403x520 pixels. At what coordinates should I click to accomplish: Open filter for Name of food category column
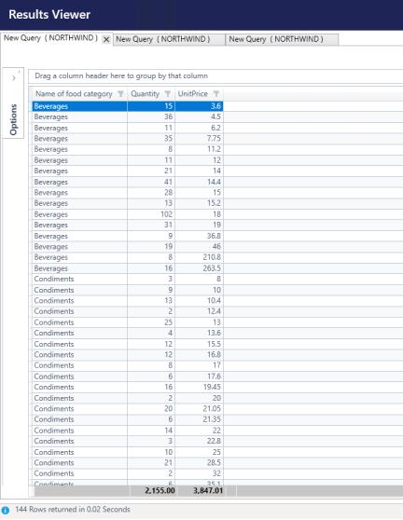[x=120, y=94]
